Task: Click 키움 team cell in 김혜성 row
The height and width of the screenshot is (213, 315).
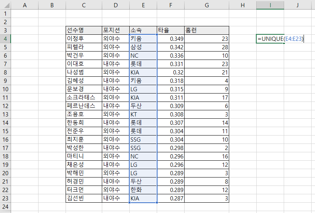Action: [x=143, y=81]
